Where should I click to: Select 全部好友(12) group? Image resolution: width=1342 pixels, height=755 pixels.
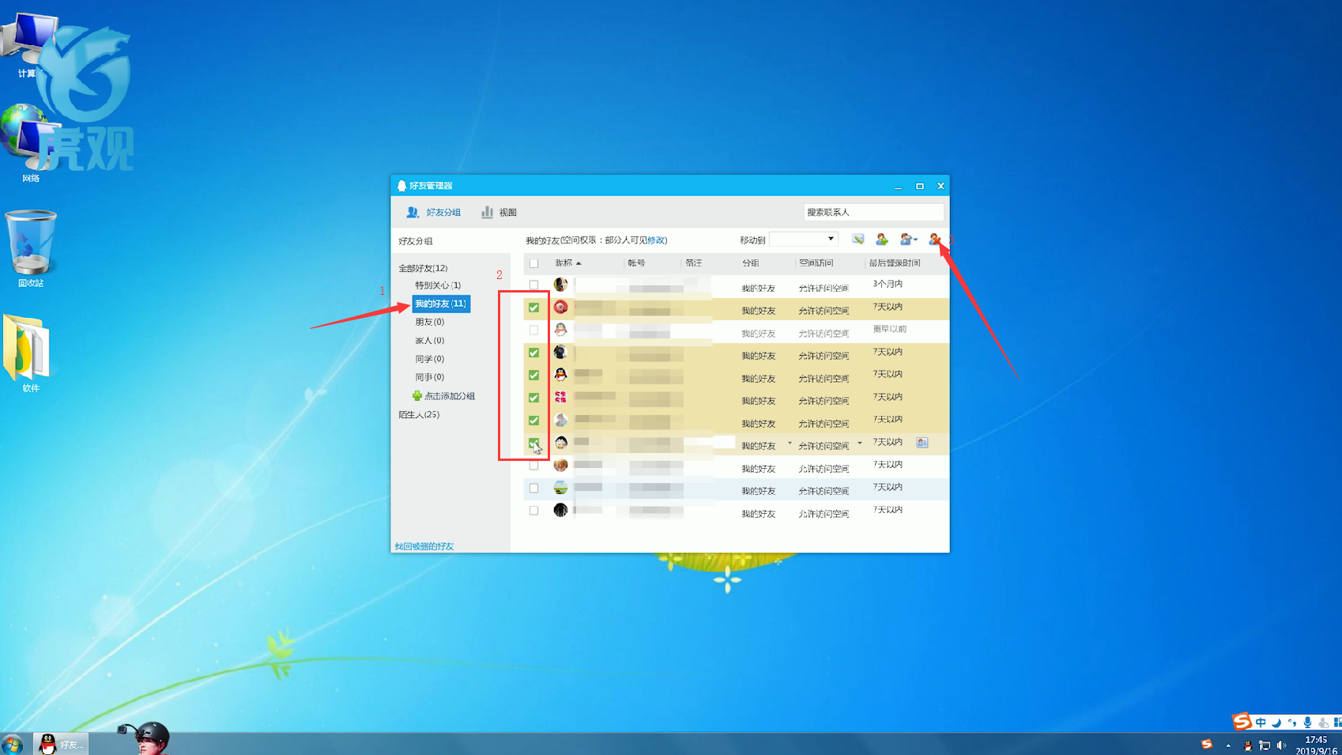click(x=423, y=268)
